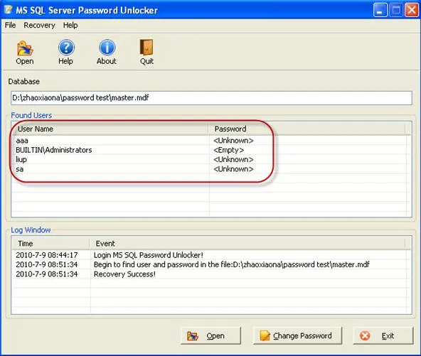This screenshot has height=356, width=421.
Task: Select the sa user row
Action: click(x=210, y=169)
